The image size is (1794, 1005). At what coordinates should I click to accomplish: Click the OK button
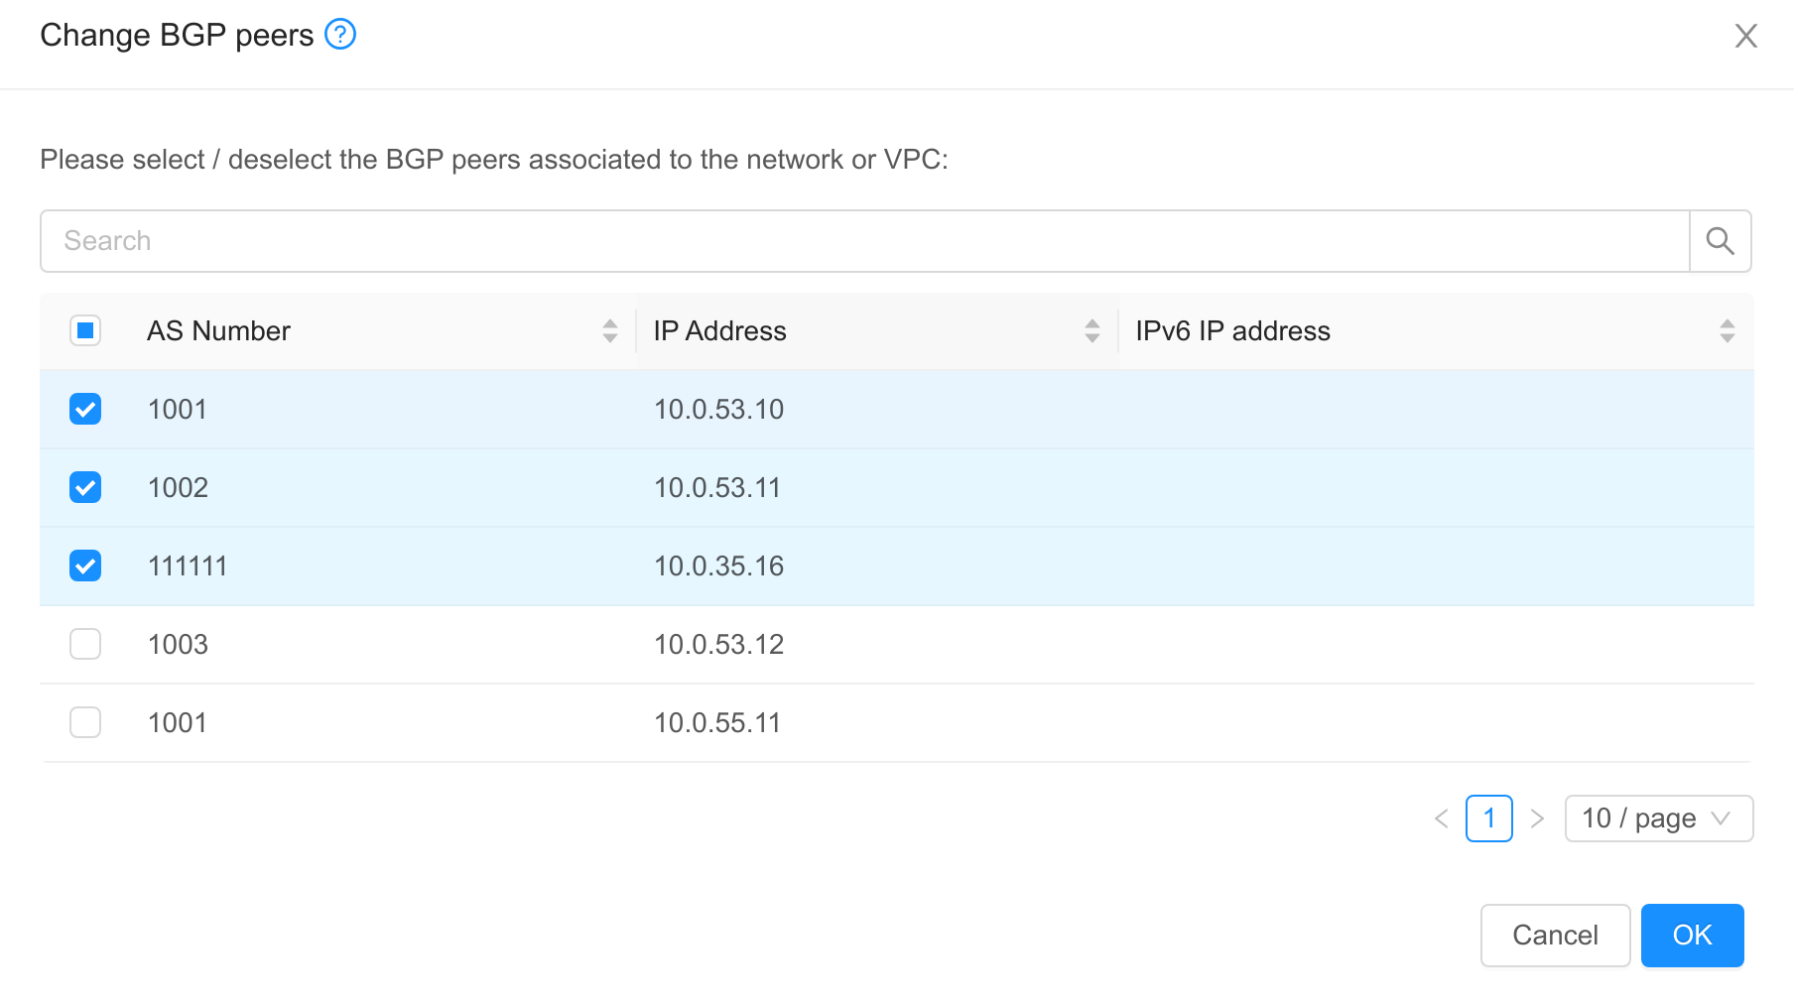(x=1692, y=935)
